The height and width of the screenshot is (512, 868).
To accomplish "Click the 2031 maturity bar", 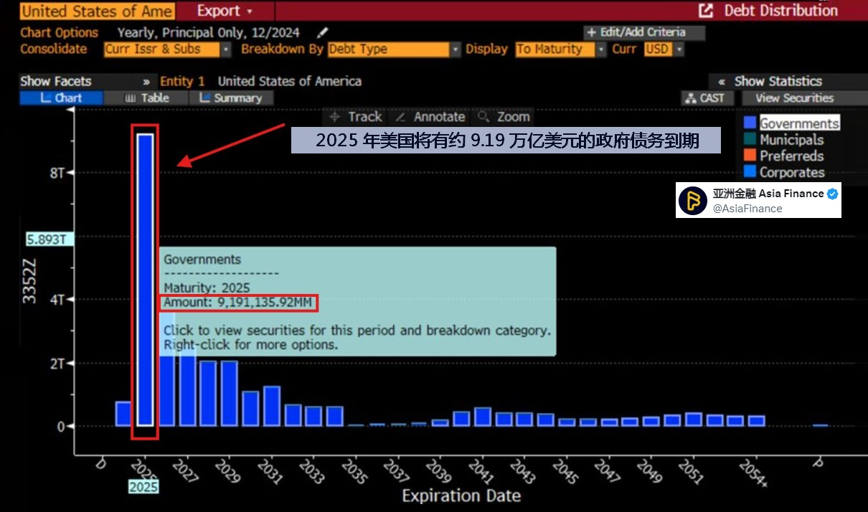I will [271, 407].
